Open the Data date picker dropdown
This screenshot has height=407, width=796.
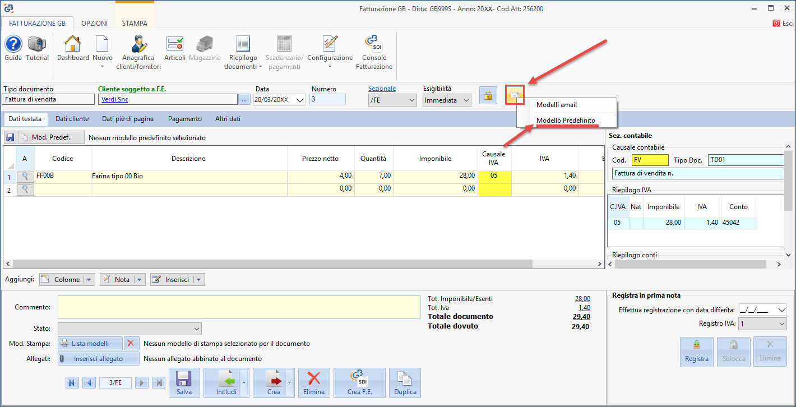[300, 100]
